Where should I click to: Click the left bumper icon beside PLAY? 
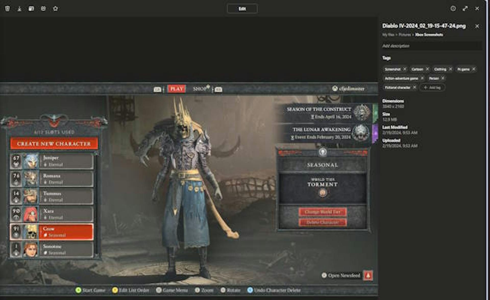coord(157,90)
